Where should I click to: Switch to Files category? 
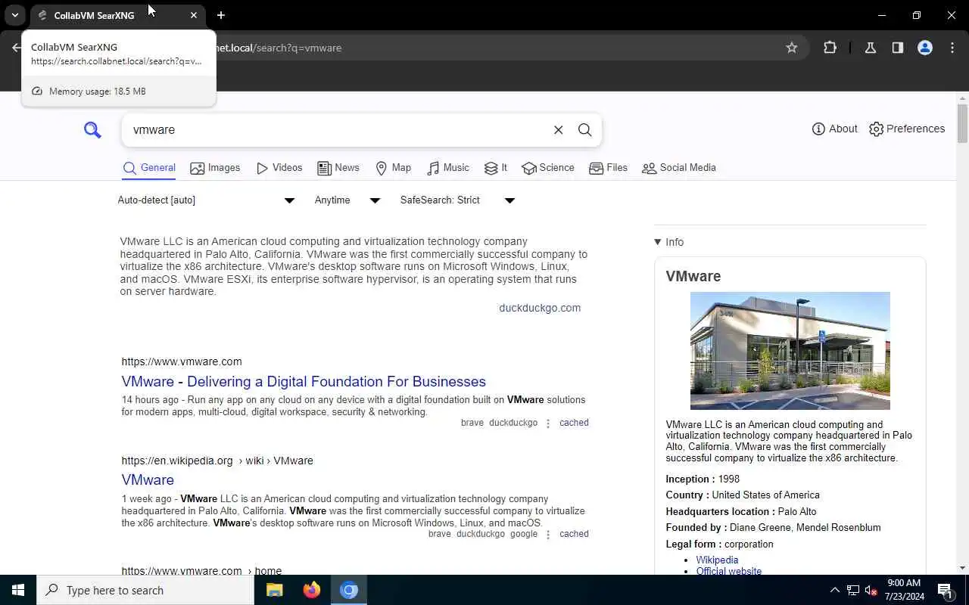(609, 168)
